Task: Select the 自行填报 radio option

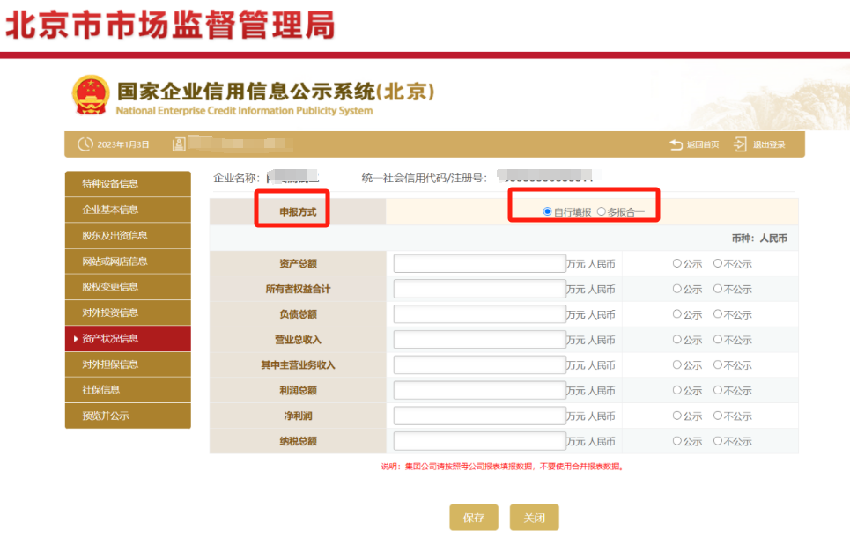Action: click(x=548, y=211)
